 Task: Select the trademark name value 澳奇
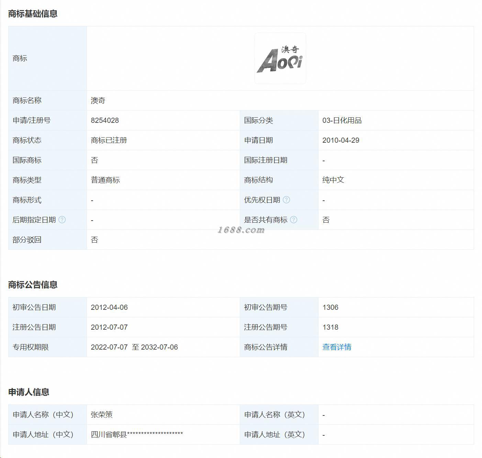pyautogui.click(x=98, y=101)
